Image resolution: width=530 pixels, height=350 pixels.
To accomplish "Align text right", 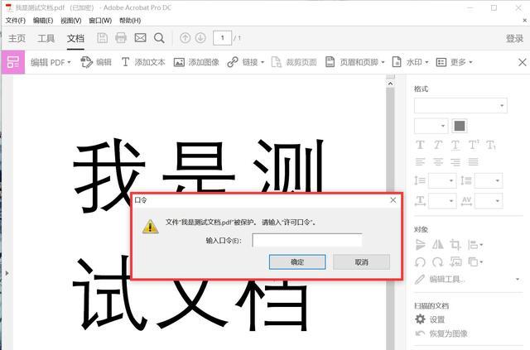I will pos(455,162).
